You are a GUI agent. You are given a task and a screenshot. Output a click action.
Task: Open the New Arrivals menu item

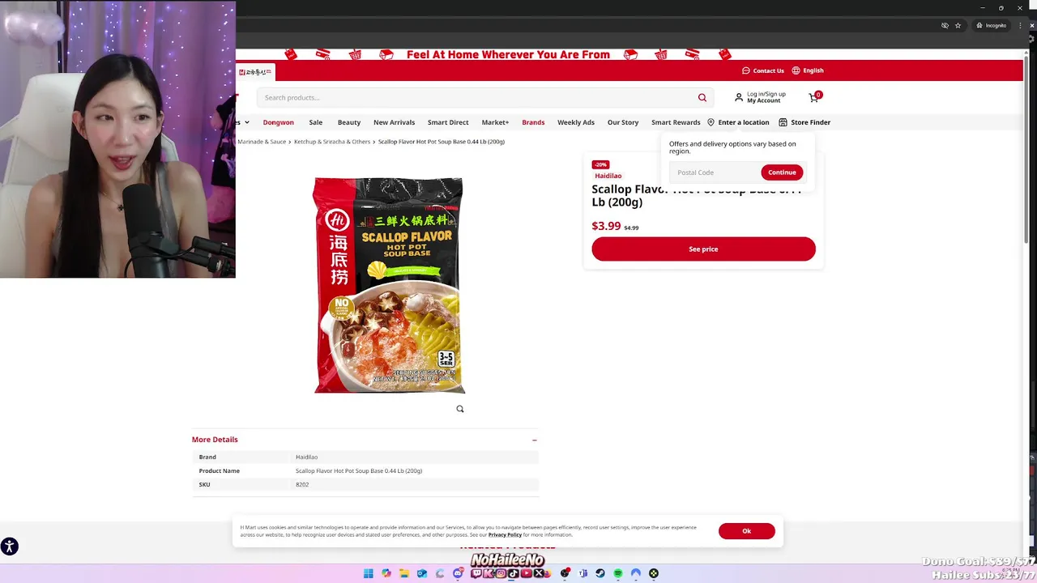tap(394, 122)
